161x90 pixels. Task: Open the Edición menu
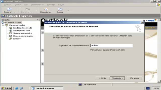[18, 5]
